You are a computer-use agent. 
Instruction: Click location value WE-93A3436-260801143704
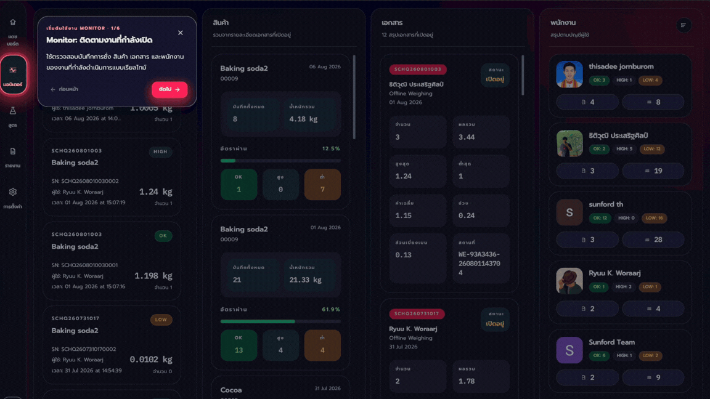479,264
